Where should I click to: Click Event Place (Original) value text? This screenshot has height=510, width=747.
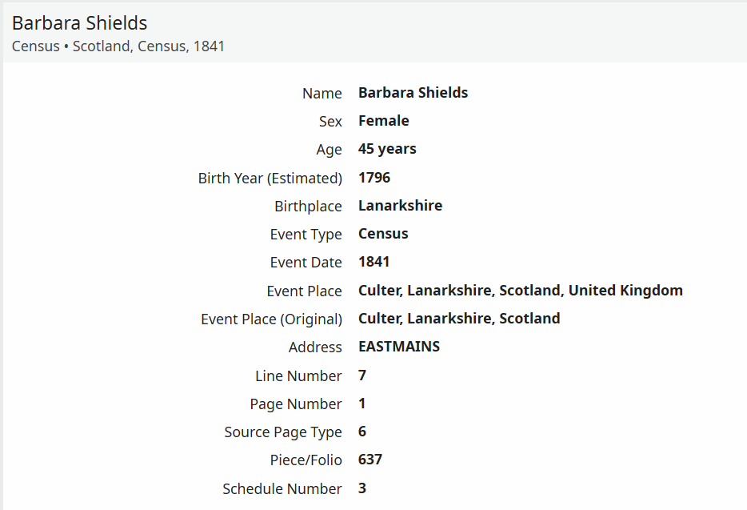pyautogui.click(x=459, y=319)
